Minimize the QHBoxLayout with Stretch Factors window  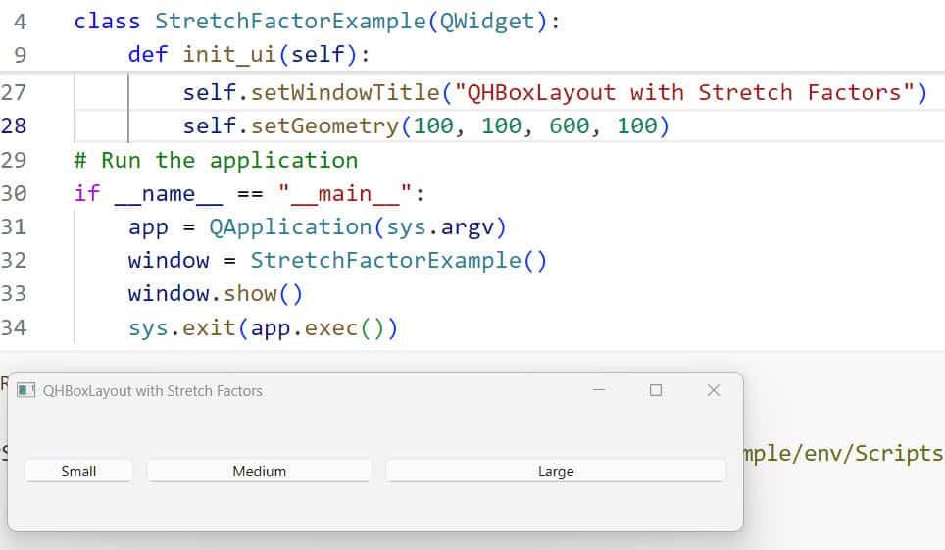598,390
